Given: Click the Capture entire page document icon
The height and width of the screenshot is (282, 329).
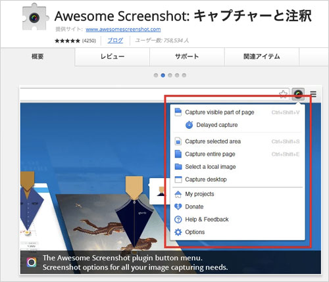Looking at the screenshot, I should point(178,154).
